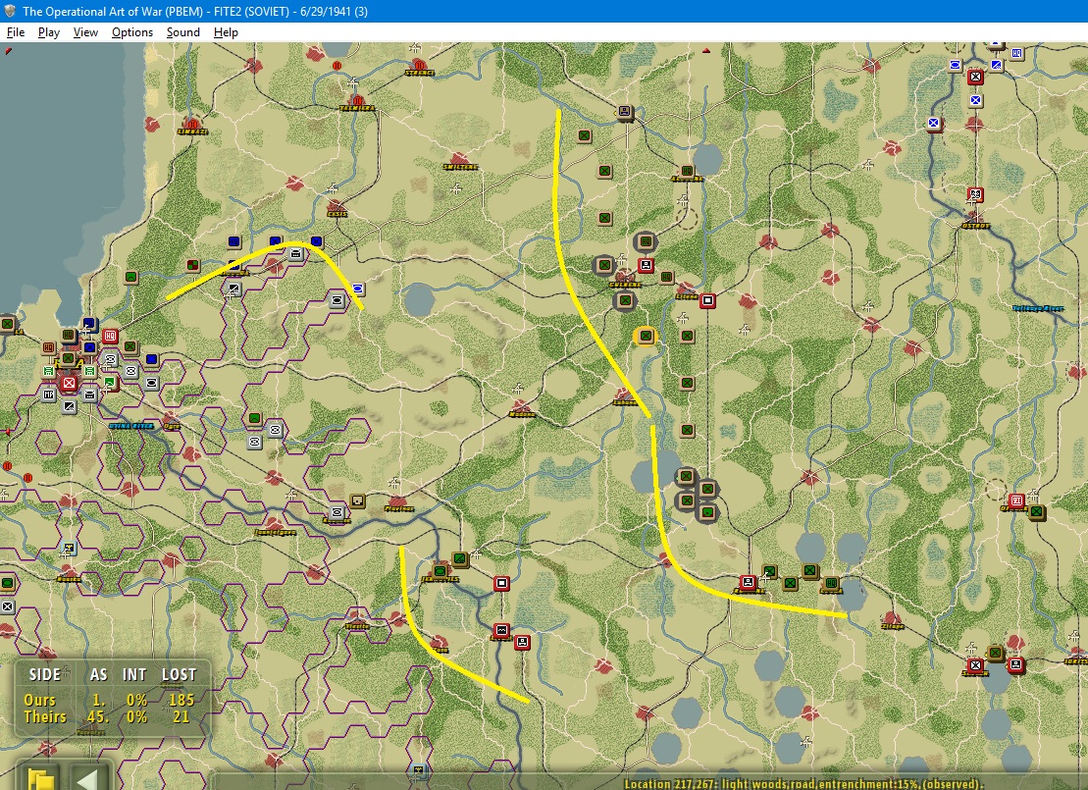Select the white-blue HQ unit in the top-right corner

pyautogui.click(x=1017, y=53)
